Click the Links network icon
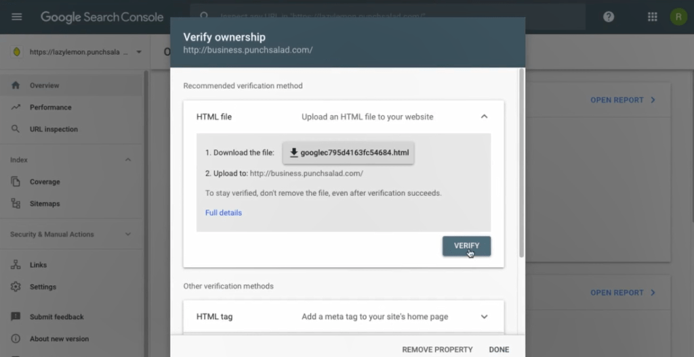The height and width of the screenshot is (357, 694). [x=16, y=264]
